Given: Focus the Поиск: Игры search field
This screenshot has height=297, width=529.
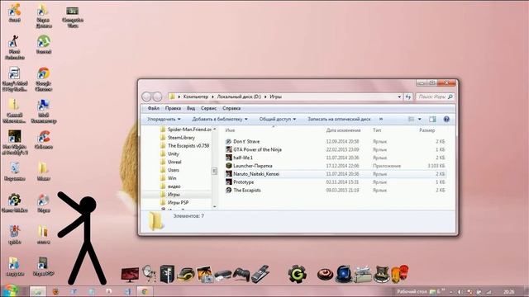Looking at the screenshot, I should [x=435, y=97].
